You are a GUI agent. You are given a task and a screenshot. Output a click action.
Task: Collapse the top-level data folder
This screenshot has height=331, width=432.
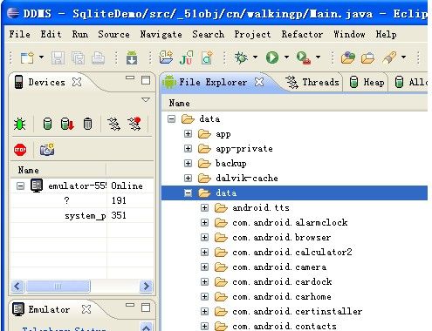click(x=172, y=118)
